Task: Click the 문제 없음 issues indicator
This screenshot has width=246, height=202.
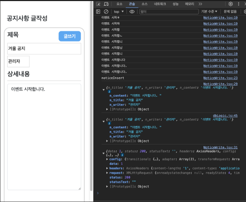Action: pyautogui.click(x=230, y=12)
